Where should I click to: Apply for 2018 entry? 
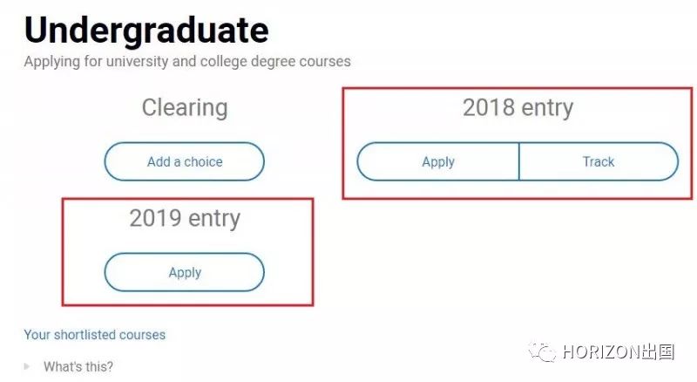(x=438, y=161)
